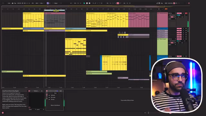Viewport: 206px width, 116px height.
Task: Click track 1 volume value field
Action: pyautogui.click(x=179, y=15)
